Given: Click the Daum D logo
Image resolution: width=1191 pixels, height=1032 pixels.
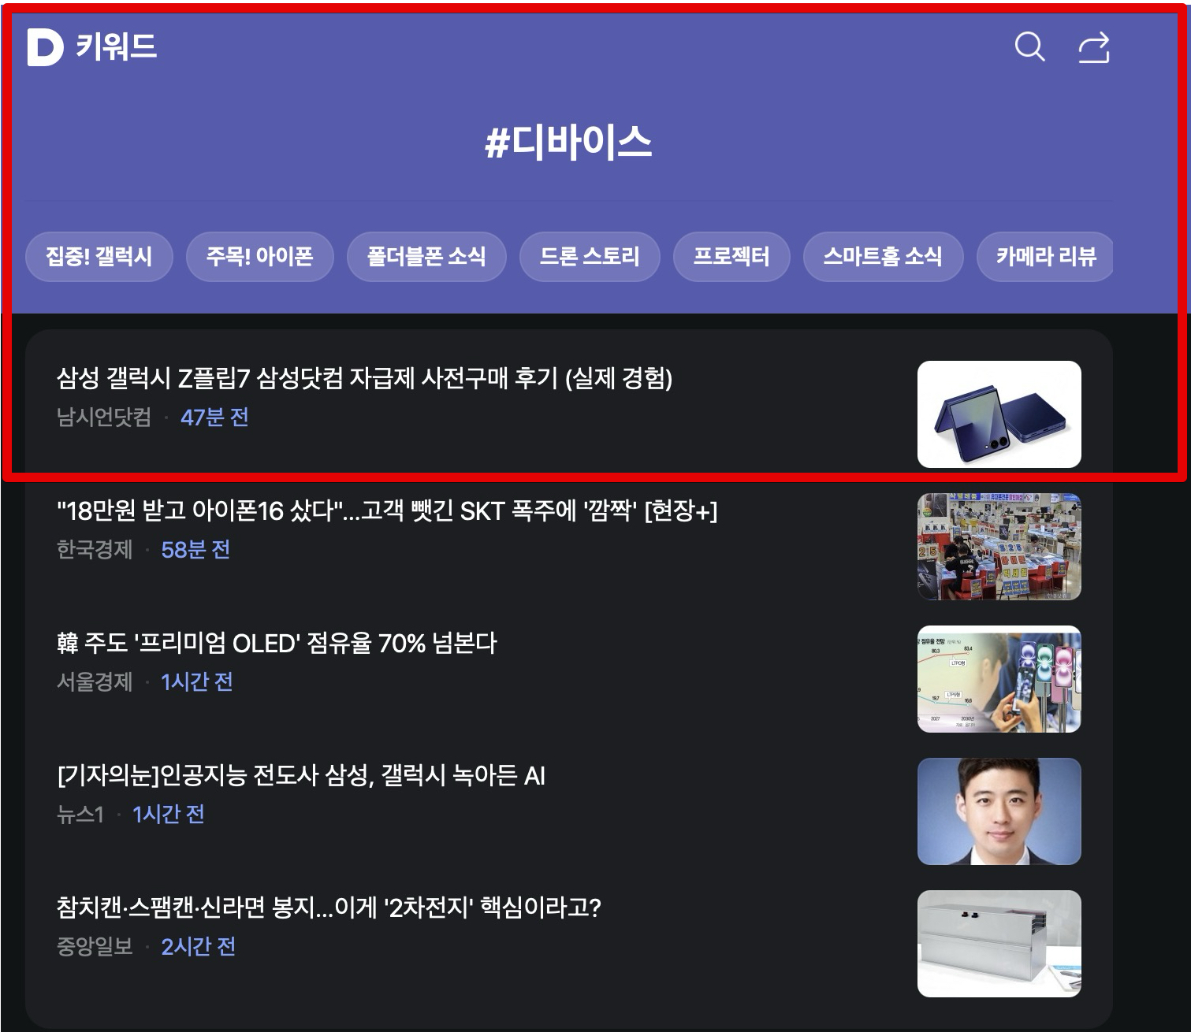Looking at the screenshot, I should pyautogui.click(x=45, y=47).
